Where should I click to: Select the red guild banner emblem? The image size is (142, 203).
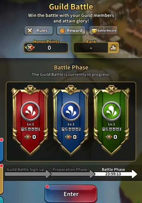pyautogui.click(x=30, y=111)
